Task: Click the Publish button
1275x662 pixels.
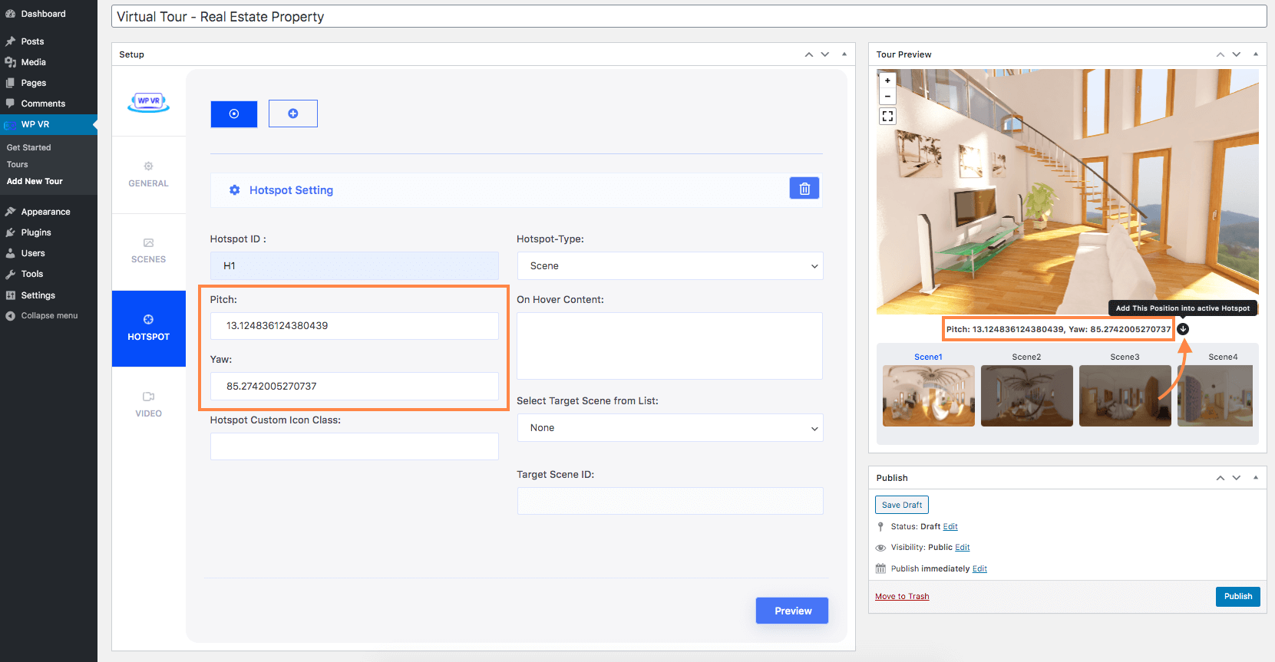Action: pyautogui.click(x=1237, y=597)
